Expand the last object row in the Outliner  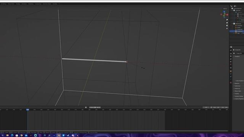[x=234, y=33]
